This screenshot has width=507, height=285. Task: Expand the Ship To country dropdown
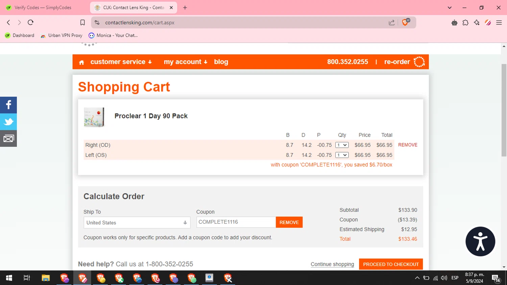(x=137, y=222)
